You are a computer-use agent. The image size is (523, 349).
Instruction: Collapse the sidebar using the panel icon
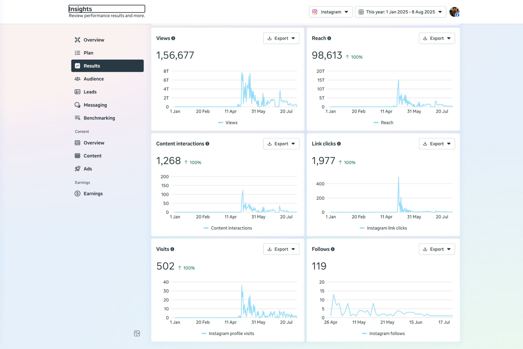click(x=137, y=333)
